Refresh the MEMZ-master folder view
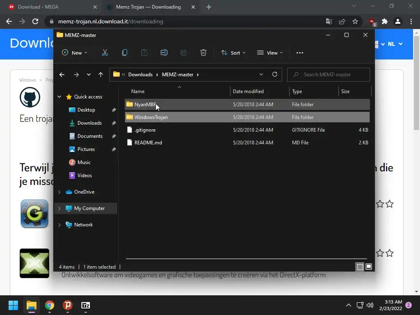The height and width of the screenshot is (315, 420). pos(275,75)
